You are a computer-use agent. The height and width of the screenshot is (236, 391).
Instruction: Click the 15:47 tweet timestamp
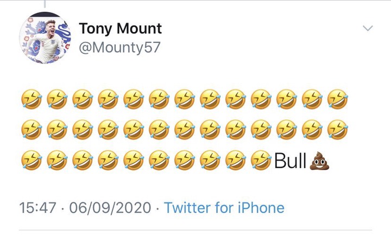[x=36, y=207]
